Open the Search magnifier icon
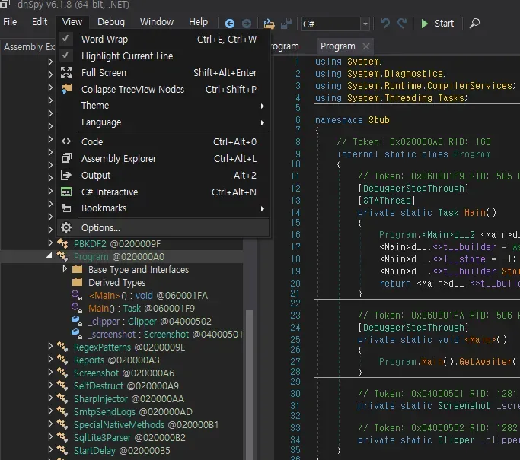 tap(474, 24)
